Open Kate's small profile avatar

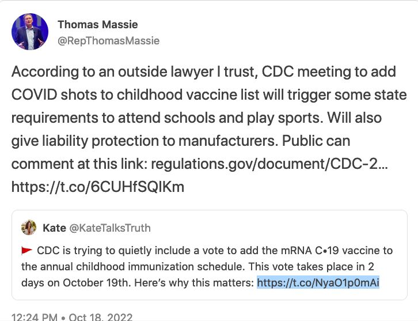[x=29, y=227]
